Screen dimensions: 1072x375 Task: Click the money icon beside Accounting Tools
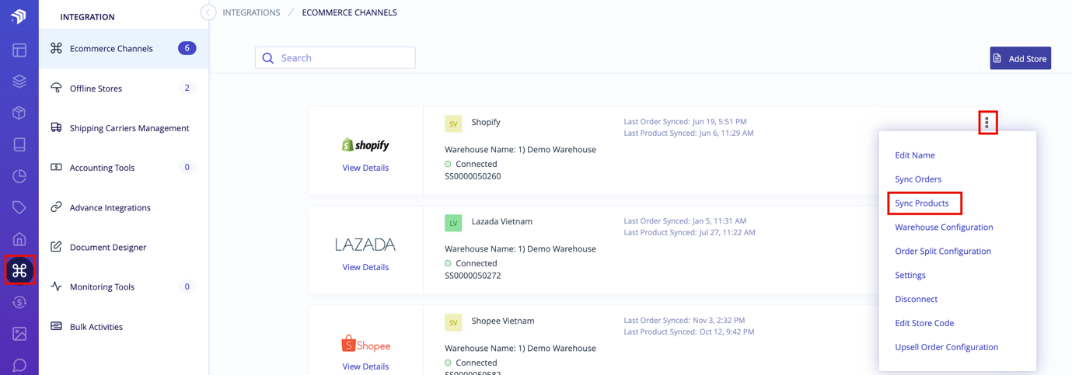coord(56,167)
